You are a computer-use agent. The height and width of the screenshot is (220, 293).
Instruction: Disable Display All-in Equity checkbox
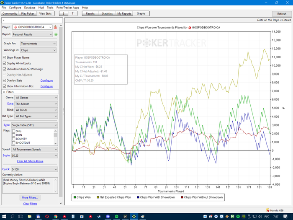pos(5,63)
